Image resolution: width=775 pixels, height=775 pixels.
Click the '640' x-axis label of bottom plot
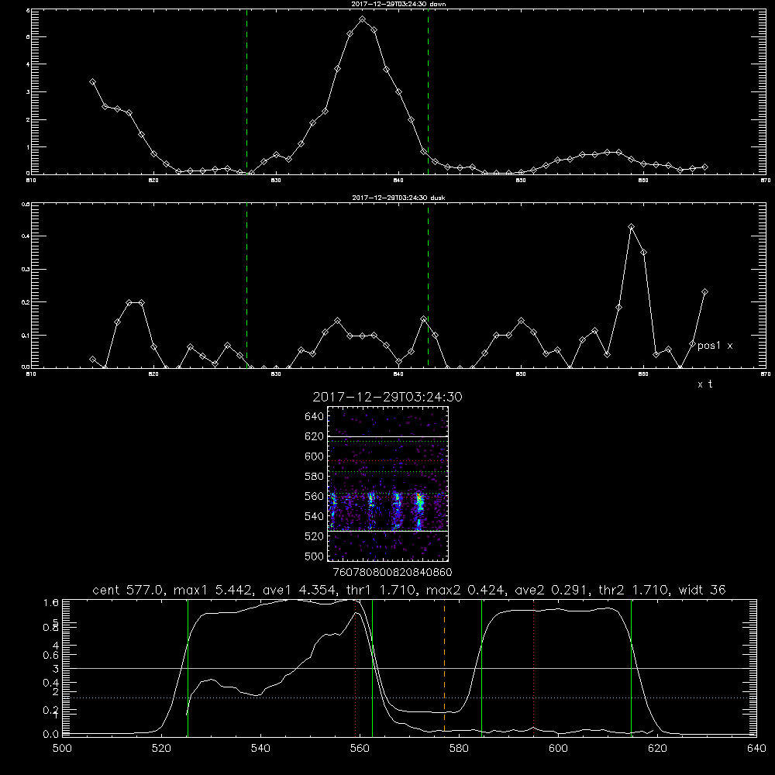point(756,749)
